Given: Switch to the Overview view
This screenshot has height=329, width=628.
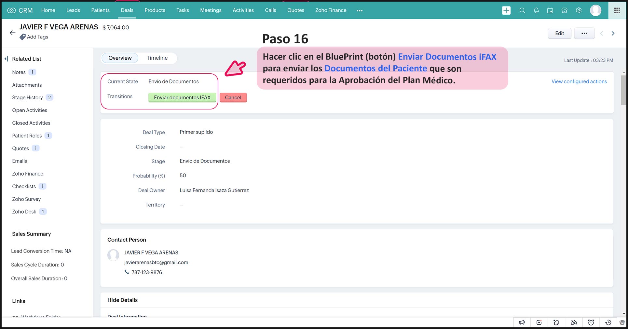Looking at the screenshot, I should (120, 58).
